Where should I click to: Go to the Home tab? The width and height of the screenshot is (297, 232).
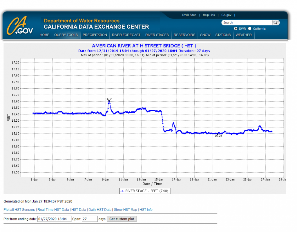coord(44,35)
